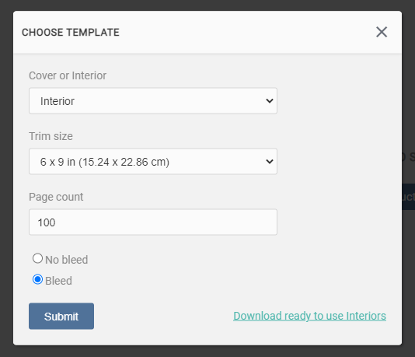Click the "Page count" field label
Image resolution: width=415 pixels, height=357 pixels.
point(56,197)
